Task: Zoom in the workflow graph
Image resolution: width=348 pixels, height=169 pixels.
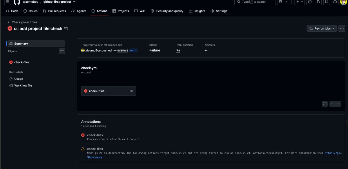Action: click(338, 104)
